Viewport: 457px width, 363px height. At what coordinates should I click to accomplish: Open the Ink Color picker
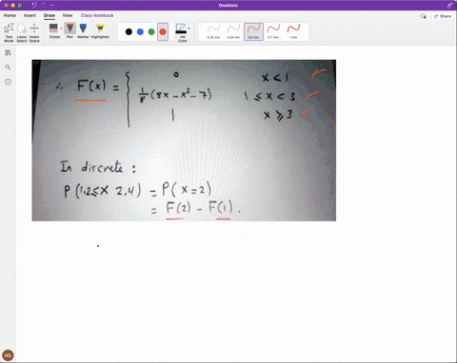(x=182, y=32)
